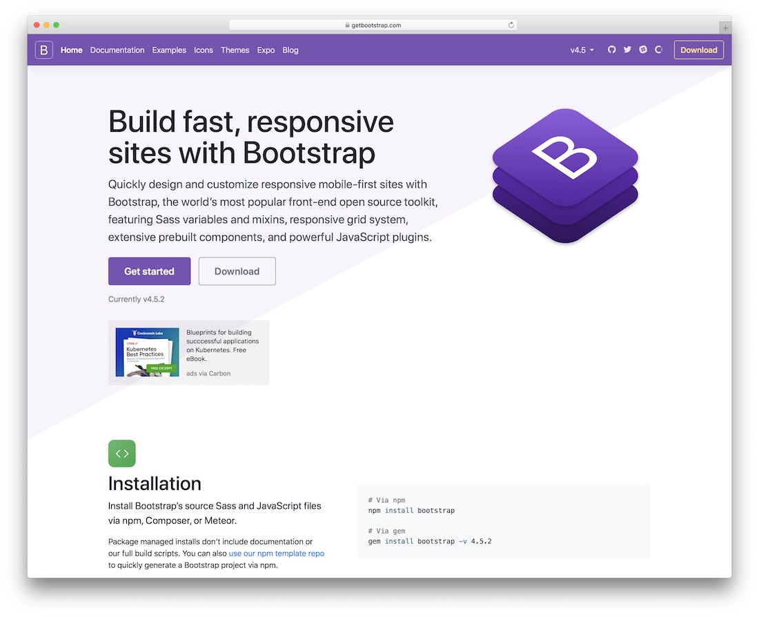Open Icons nav item
Image resolution: width=759 pixels, height=617 pixels.
[204, 50]
